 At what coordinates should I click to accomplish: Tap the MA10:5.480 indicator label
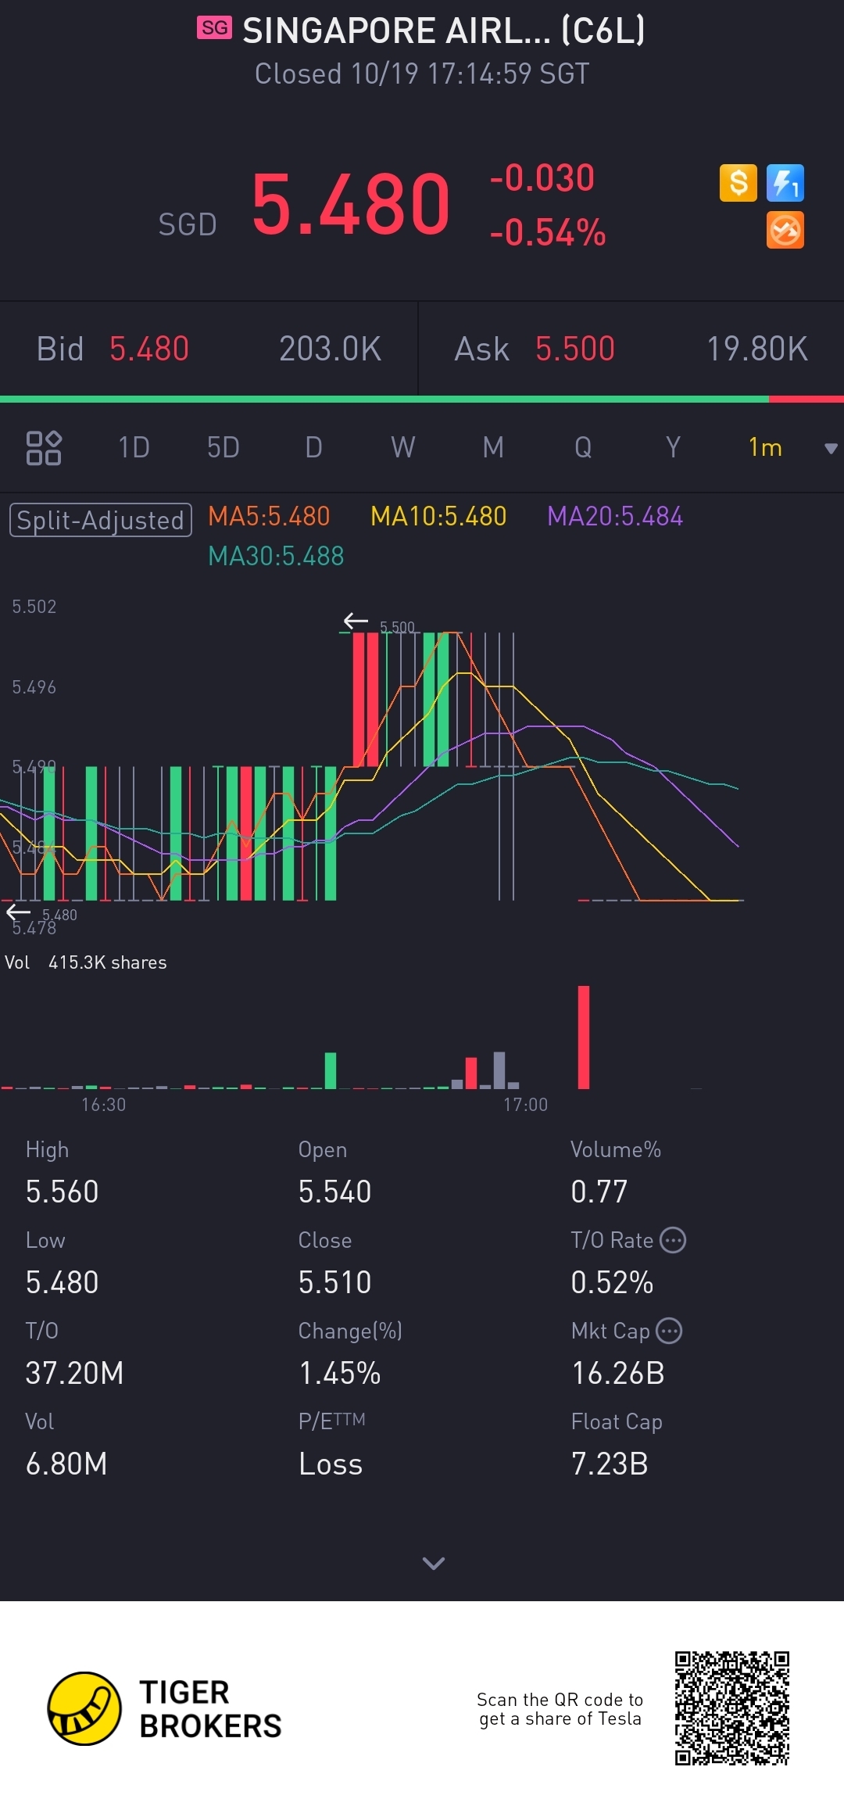pos(438,516)
